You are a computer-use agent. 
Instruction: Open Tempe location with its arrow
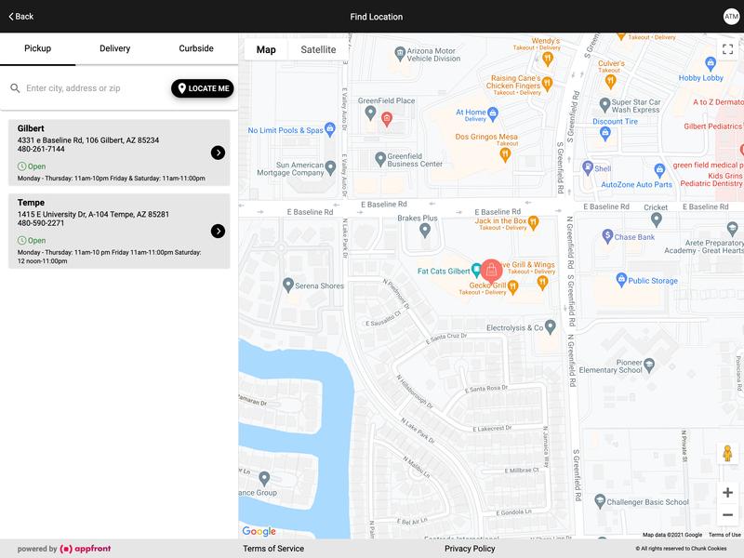218,231
